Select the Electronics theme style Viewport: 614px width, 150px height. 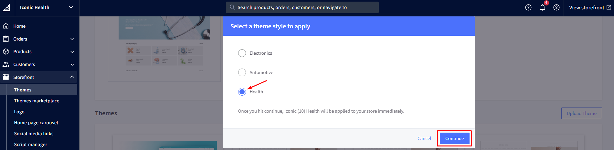[x=242, y=53]
